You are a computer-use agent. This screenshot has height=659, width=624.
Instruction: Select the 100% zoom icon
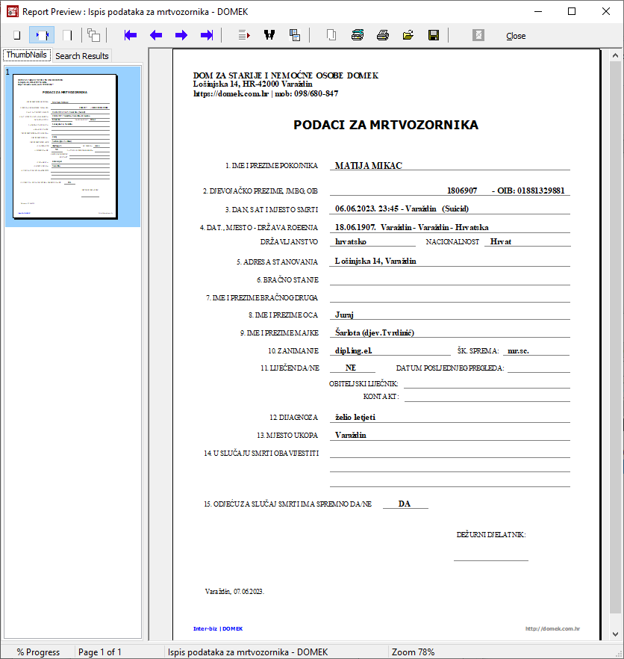67,35
